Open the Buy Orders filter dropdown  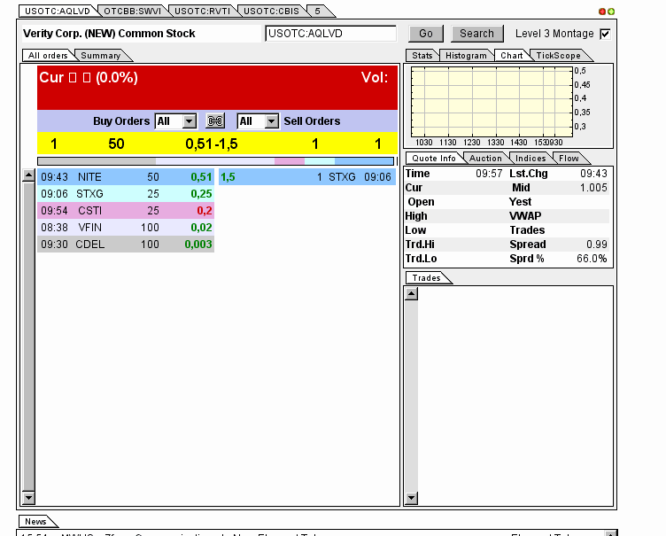coord(189,121)
